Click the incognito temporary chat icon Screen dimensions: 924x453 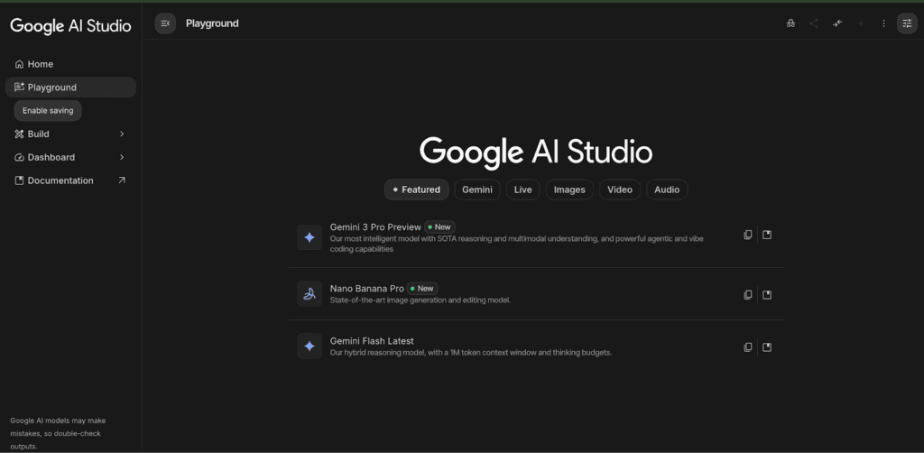[790, 23]
